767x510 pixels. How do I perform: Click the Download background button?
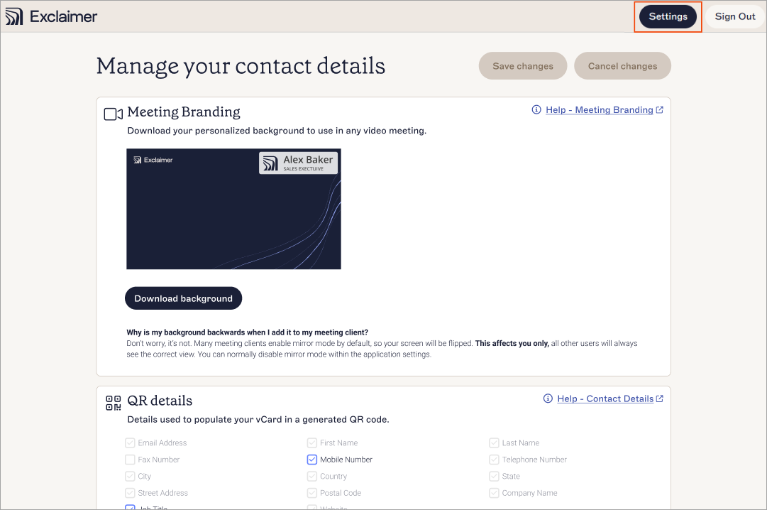(x=183, y=298)
